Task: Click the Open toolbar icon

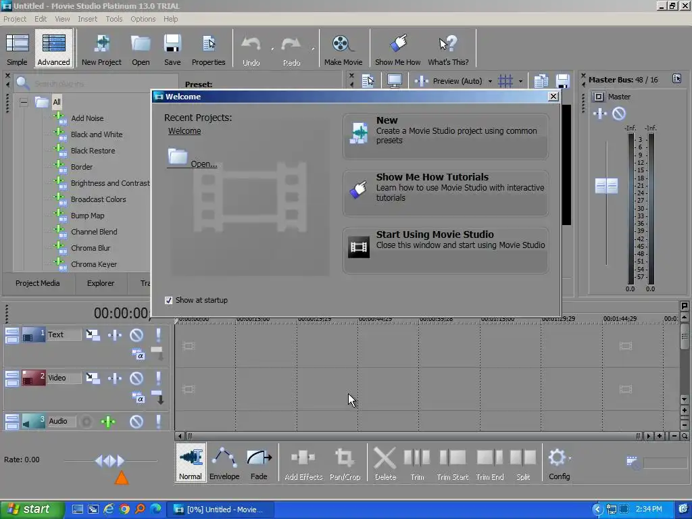Action: coord(141,49)
